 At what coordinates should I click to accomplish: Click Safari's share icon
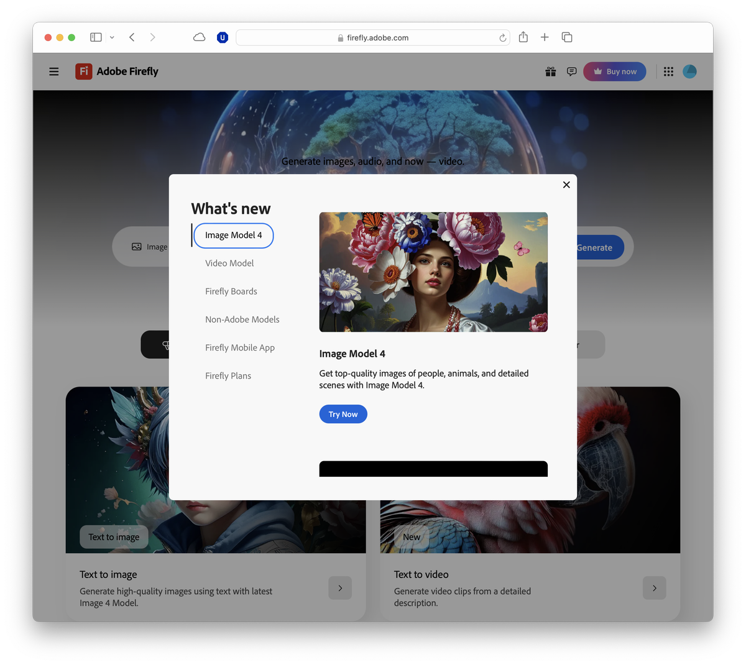point(523,37)
